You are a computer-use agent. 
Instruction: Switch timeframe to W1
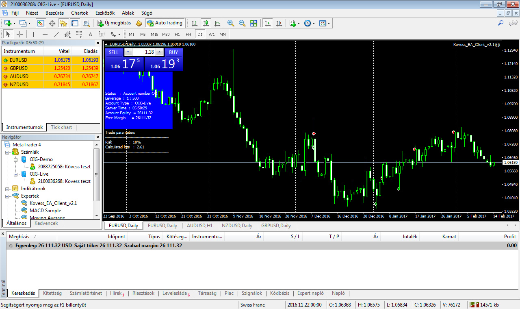pos(212,34)
